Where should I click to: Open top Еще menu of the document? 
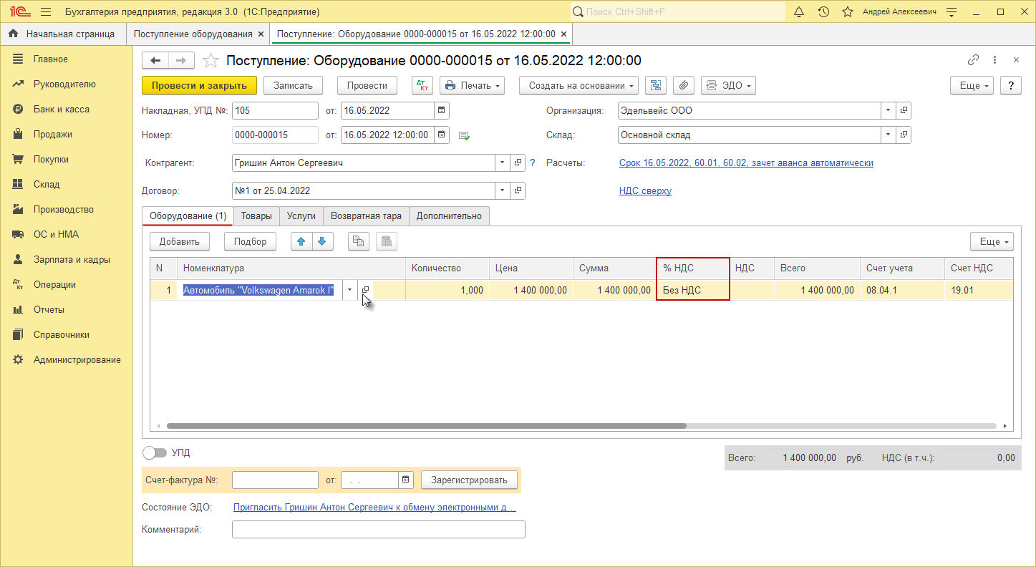[972, 85]
